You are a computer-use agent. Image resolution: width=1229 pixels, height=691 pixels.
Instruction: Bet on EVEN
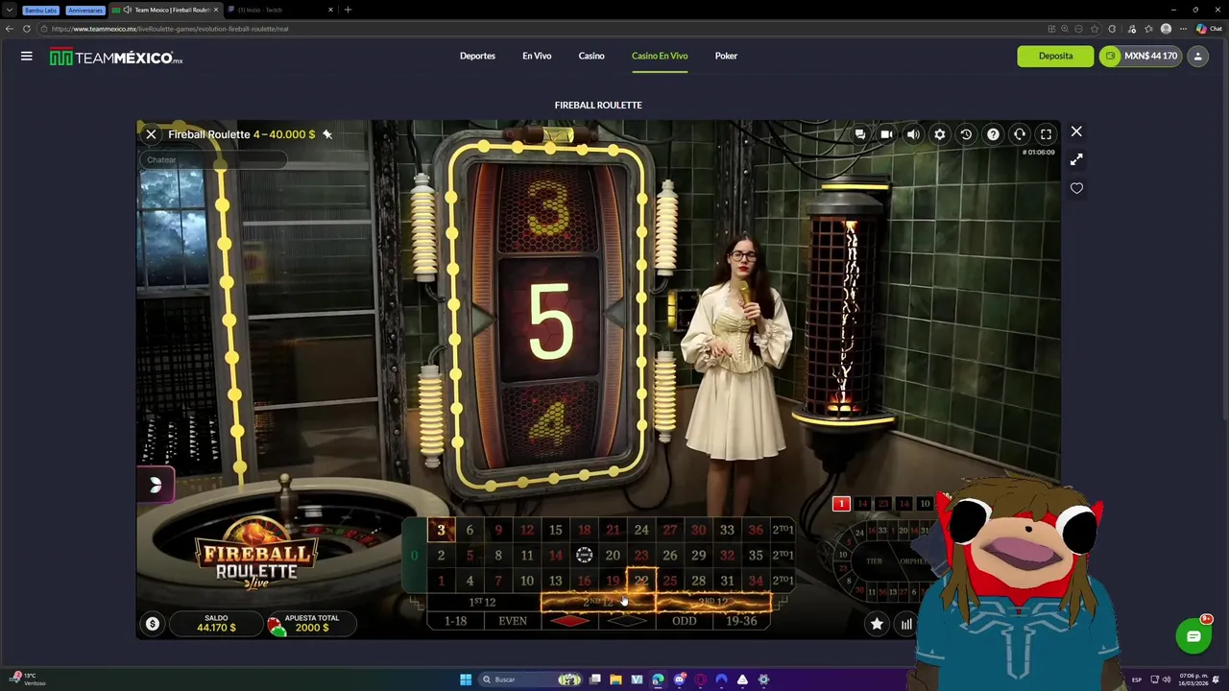[x=513, y=621]
